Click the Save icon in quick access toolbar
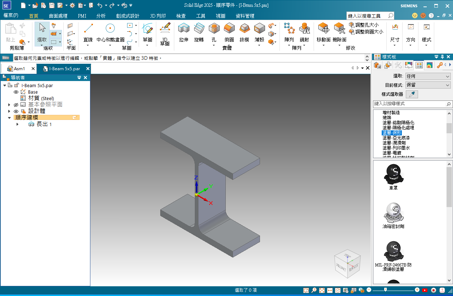Image resolution: width=453 pixels, height=296 pixels. 52,5
